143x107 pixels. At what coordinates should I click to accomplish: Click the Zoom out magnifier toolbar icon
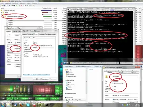(30, 6)
